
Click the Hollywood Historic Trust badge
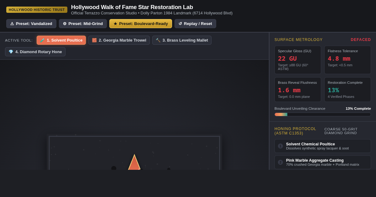[37, 10]
